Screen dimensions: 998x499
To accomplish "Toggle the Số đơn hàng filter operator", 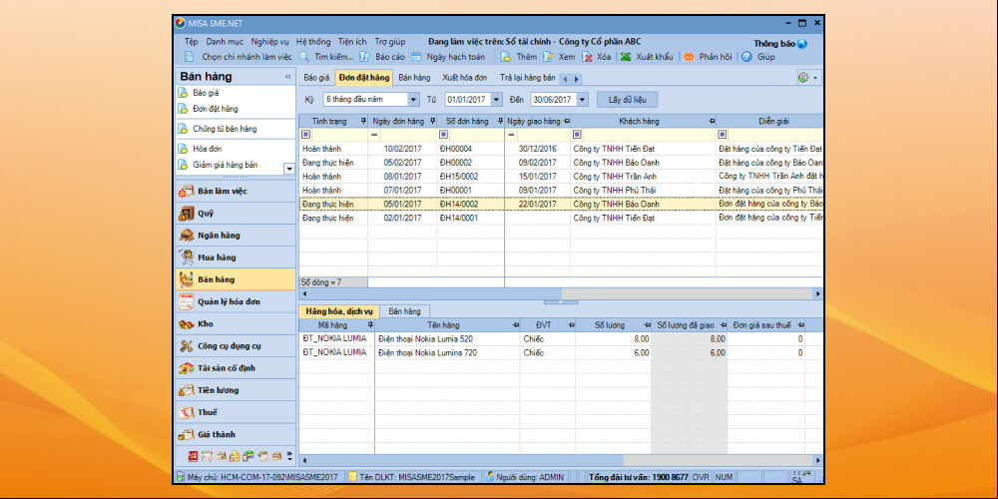I will click(444, 135).
